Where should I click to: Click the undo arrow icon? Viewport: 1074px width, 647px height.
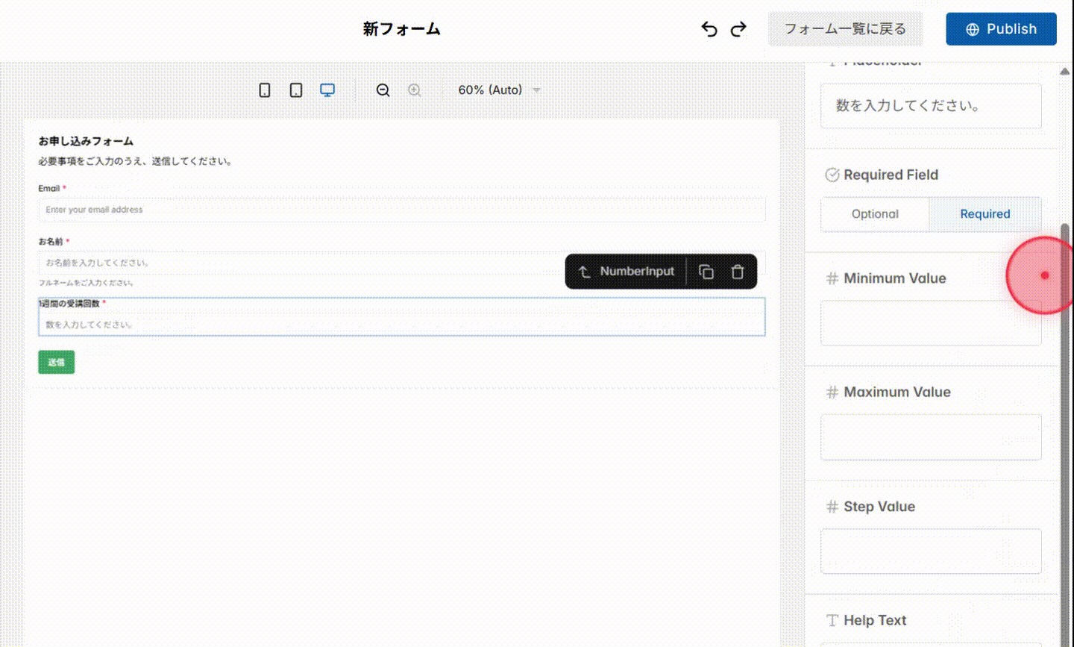(709, 28)
